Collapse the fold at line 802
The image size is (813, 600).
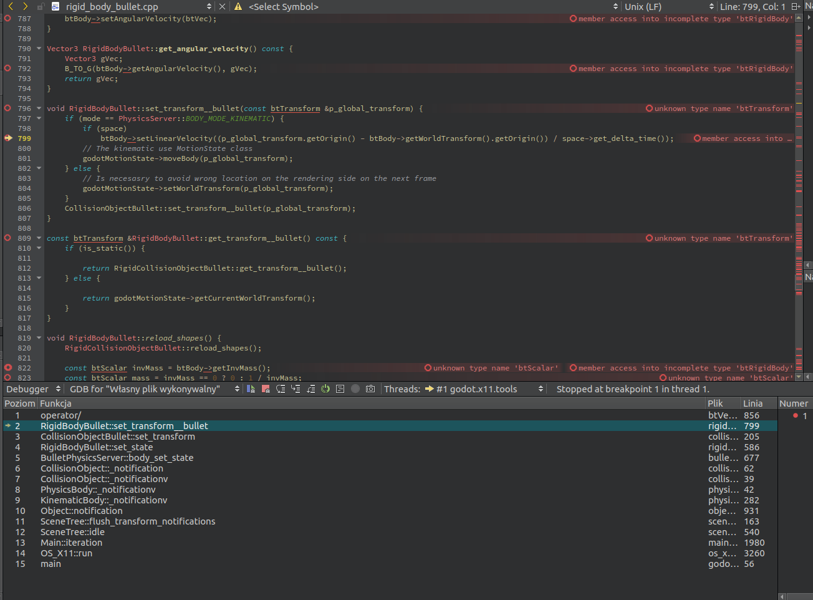click(39, 168)
